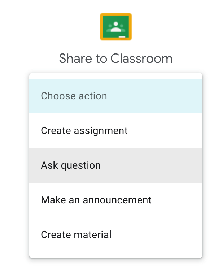Viewport: 218px width, 276px height.
Task: Select the green chalkboard Classroom icon
Action: pyautogui.click(x=116, y=27)
